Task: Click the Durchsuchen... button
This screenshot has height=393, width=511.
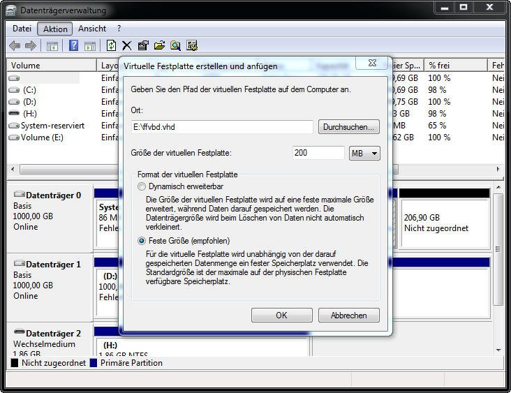Action: [x=348, y=127]
